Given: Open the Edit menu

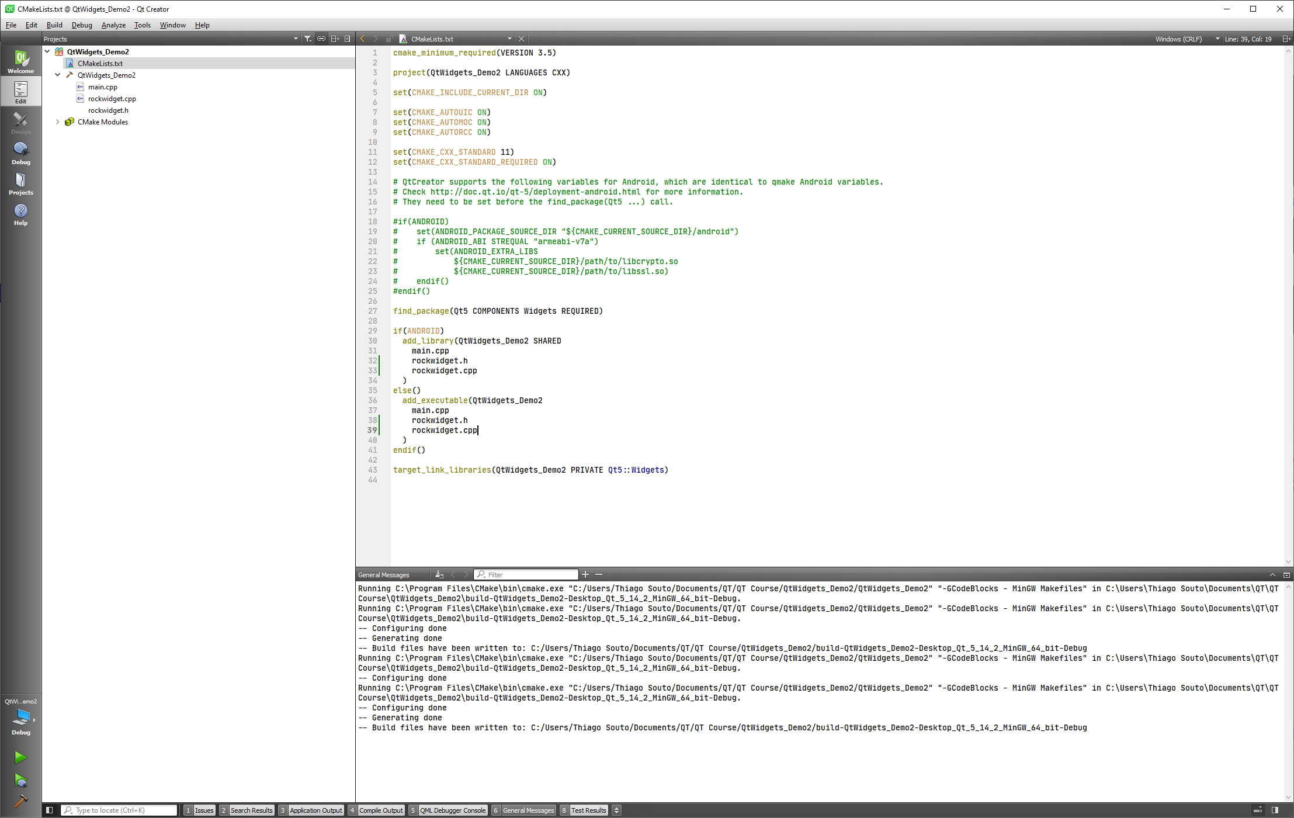Looking at the screenshot, I should [x=32, y=25].
